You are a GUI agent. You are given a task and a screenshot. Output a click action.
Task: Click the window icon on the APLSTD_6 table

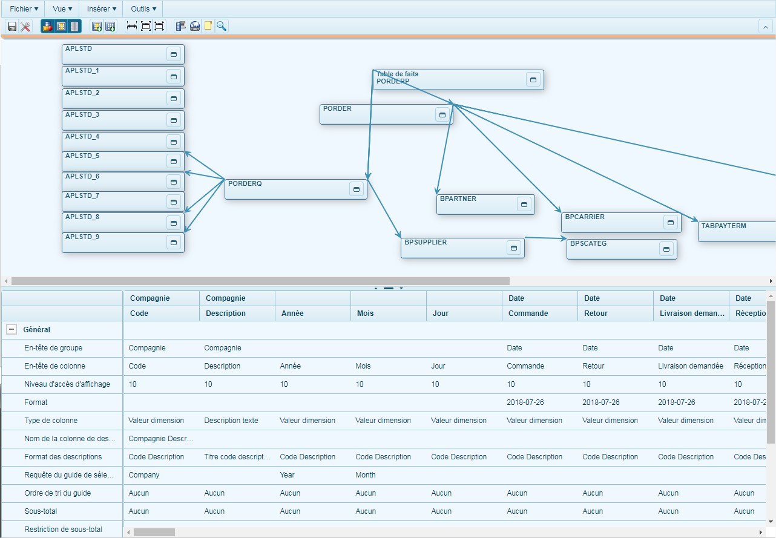[174, 182]
